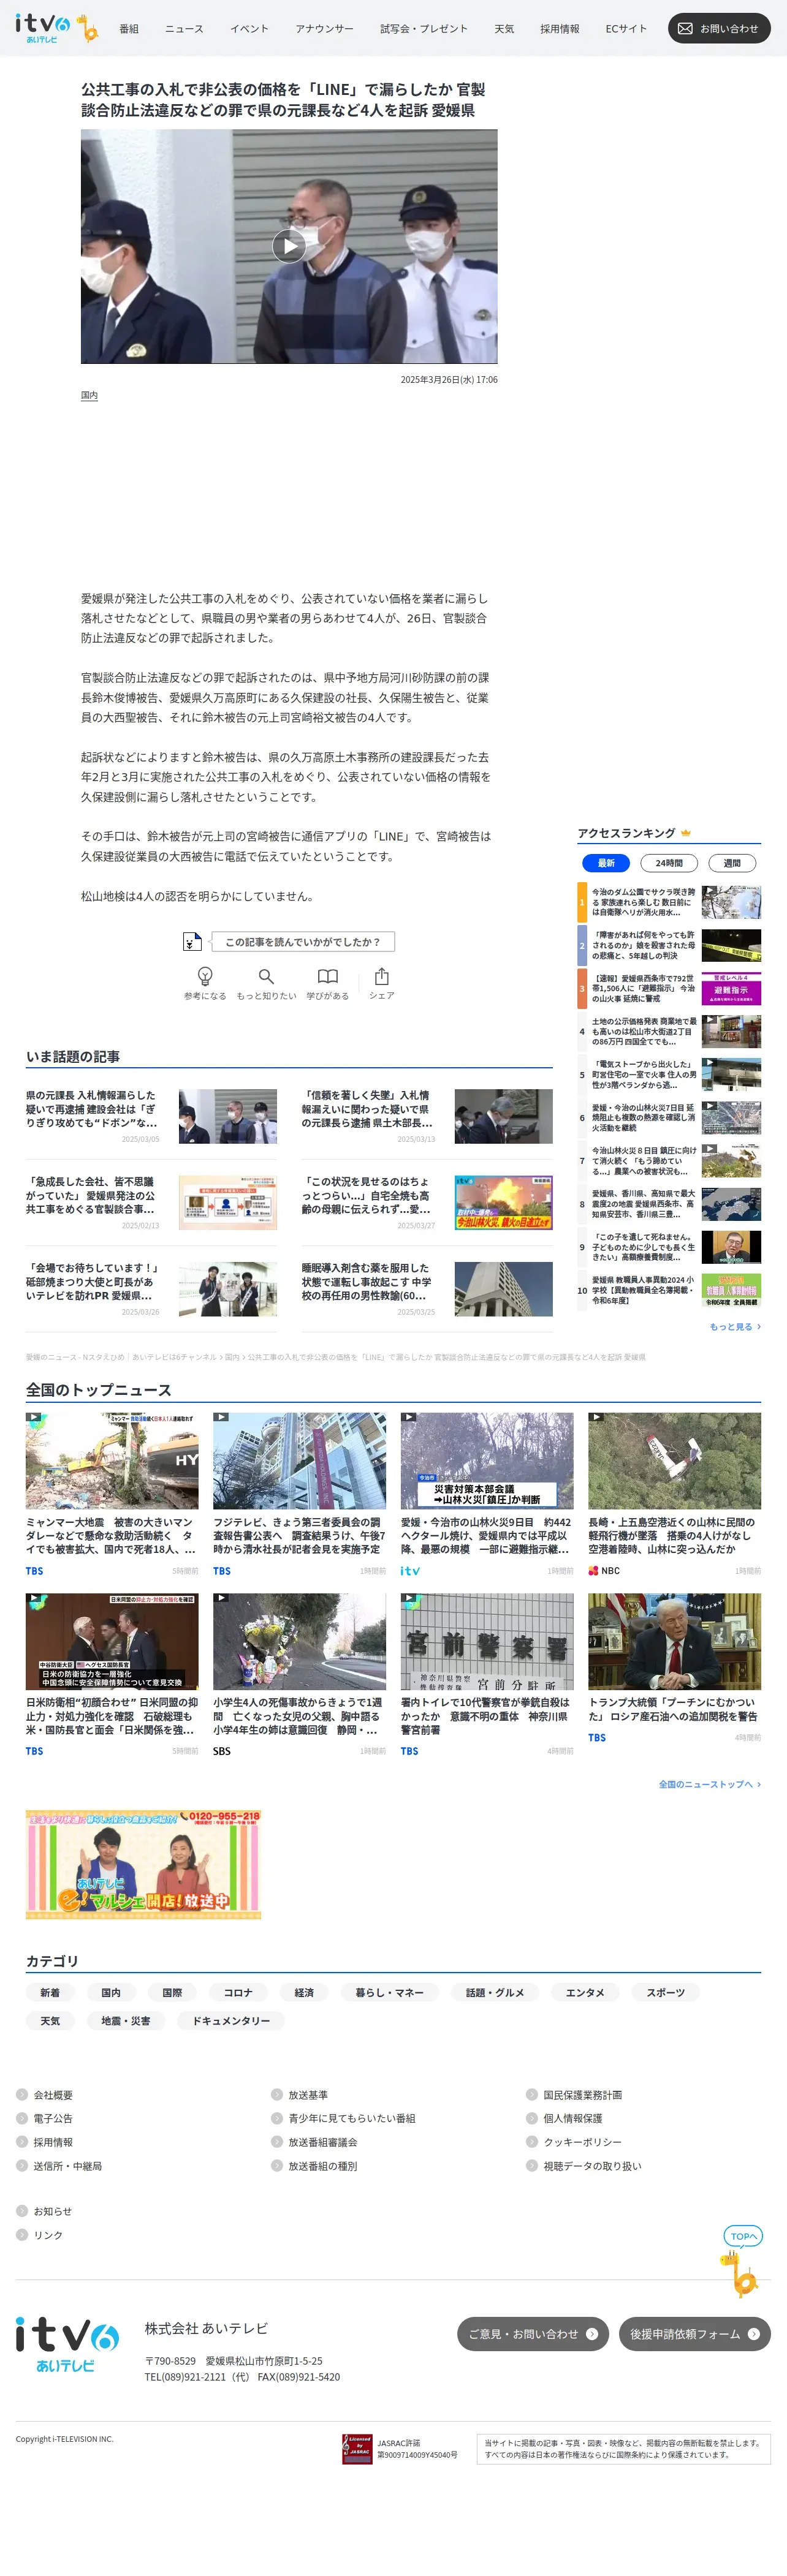The image size is (787, 2576).
Task: Open 県の元課長 入札情報漏らした article
Action: (x=151, y=1116)
